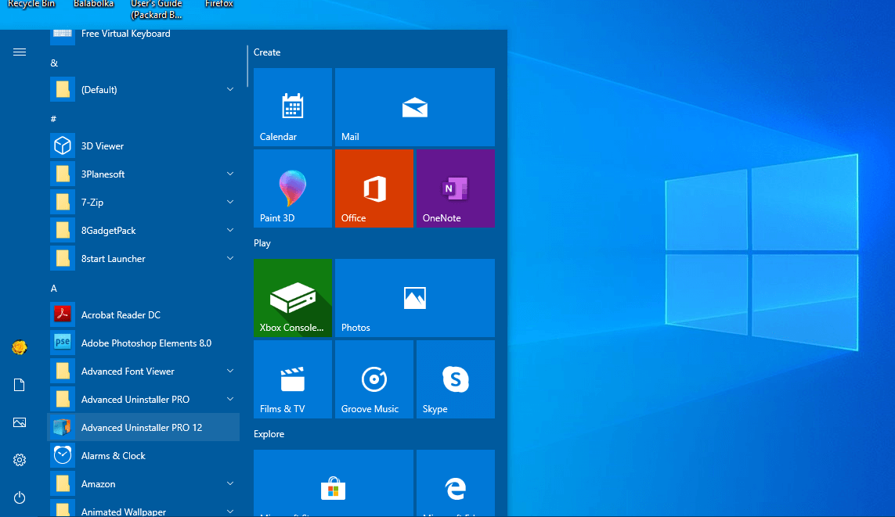Open Settings gear in Start sidebar
This screenshot has height=517, width=895.
click(x=20, y=460)
